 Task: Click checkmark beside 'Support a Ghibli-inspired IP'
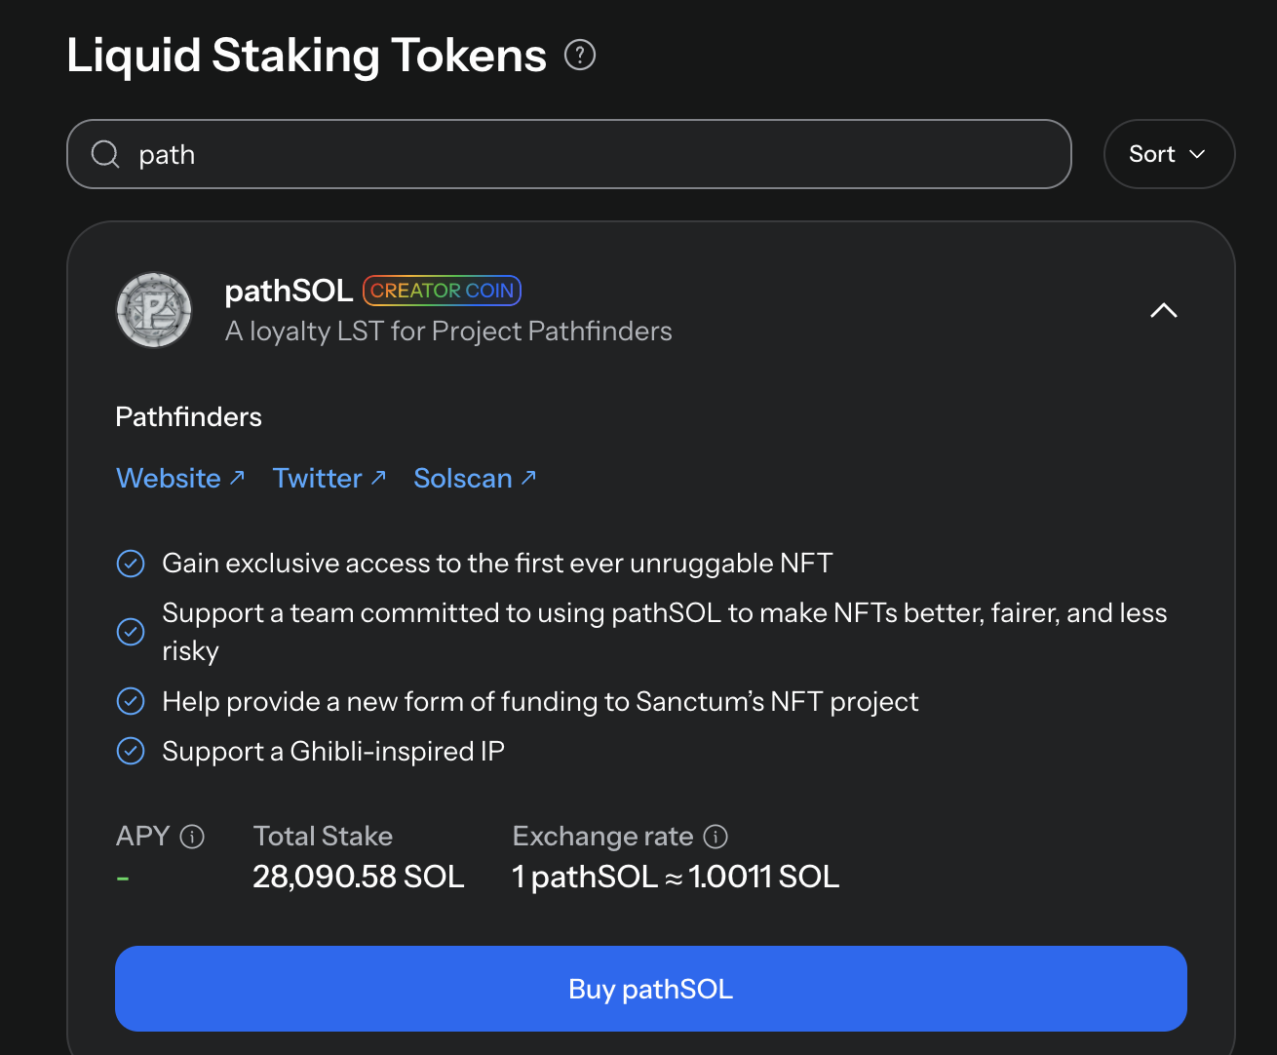[131, 752]
